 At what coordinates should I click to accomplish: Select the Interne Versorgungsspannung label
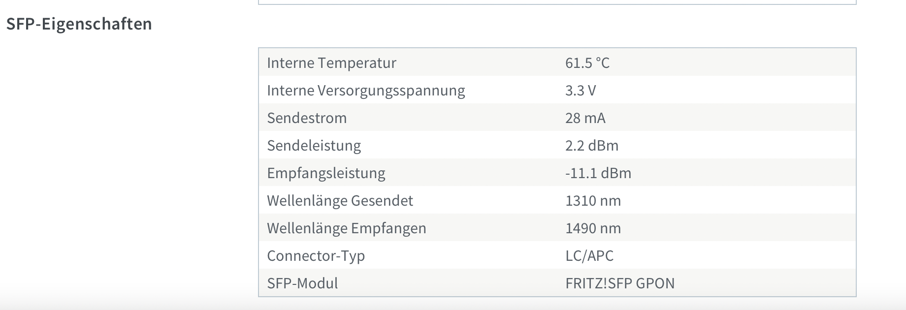[366, 91]
